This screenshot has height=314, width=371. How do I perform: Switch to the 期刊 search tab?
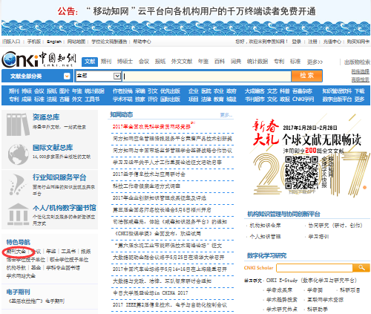(106, 62)
